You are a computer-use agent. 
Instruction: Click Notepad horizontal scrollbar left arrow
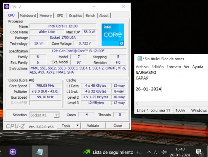coord(137,104)
